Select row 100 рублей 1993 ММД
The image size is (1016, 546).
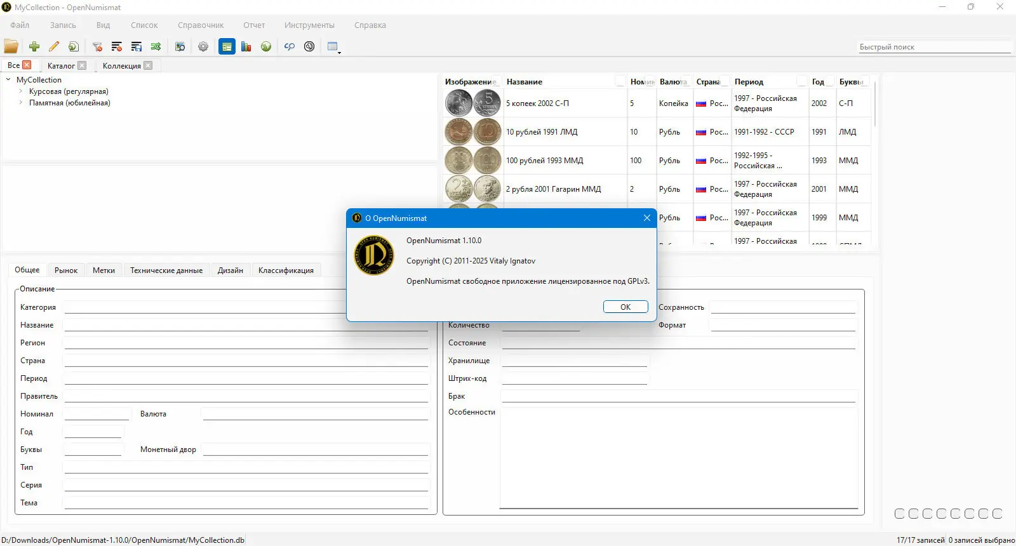point(657,161)
